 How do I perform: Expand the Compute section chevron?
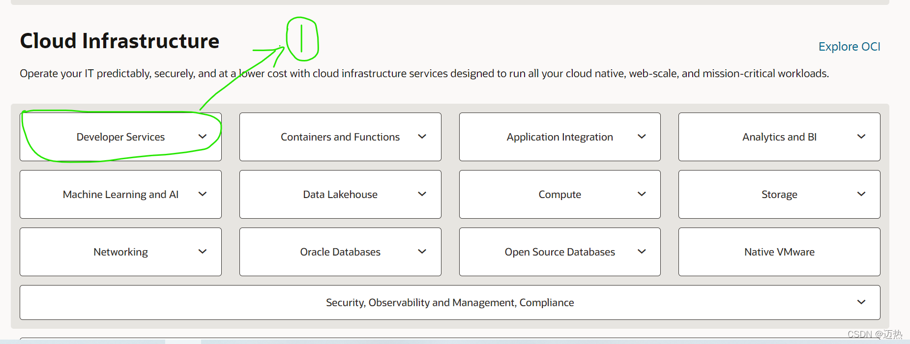642,194
